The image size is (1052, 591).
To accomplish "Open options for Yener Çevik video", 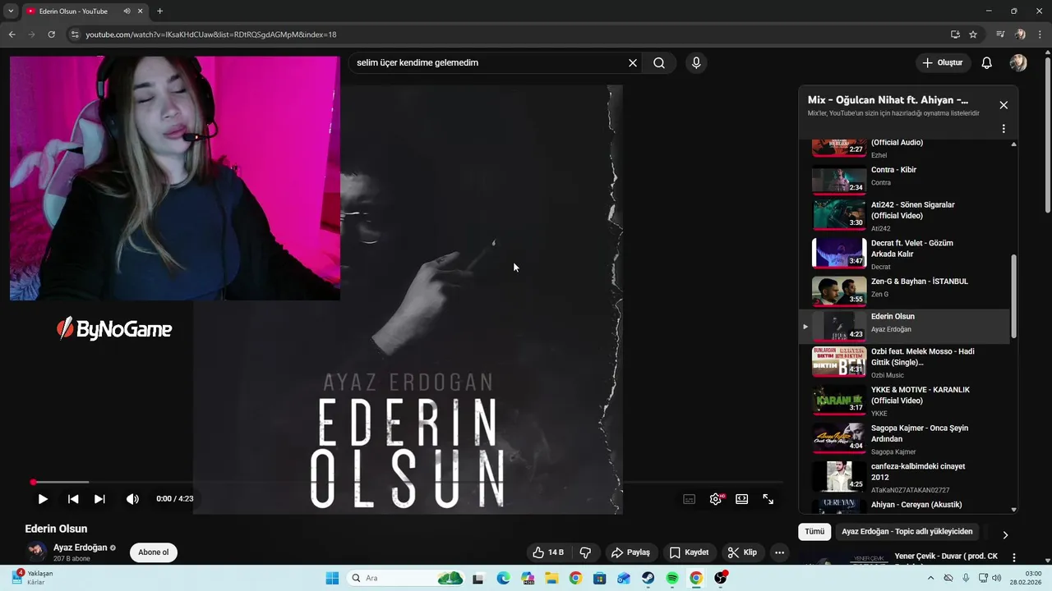I will 1013,557.
